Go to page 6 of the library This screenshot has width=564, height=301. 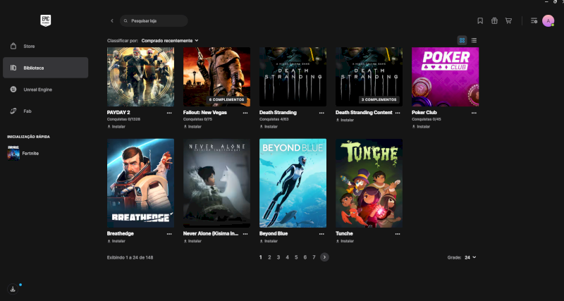pos(305,257)
